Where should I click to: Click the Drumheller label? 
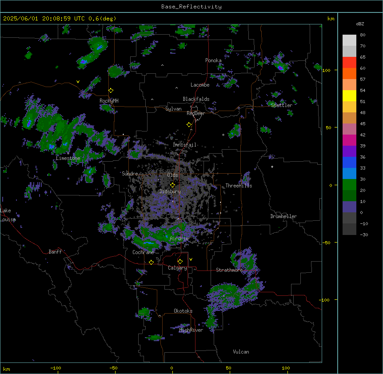pyautogui.click(x=283, y=216)
